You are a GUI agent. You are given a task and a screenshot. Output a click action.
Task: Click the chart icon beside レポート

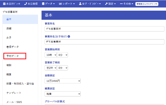(x=60, y=4)
